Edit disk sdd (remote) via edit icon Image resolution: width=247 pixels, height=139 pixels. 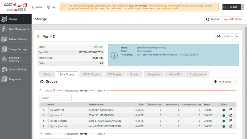coord(231,121)
